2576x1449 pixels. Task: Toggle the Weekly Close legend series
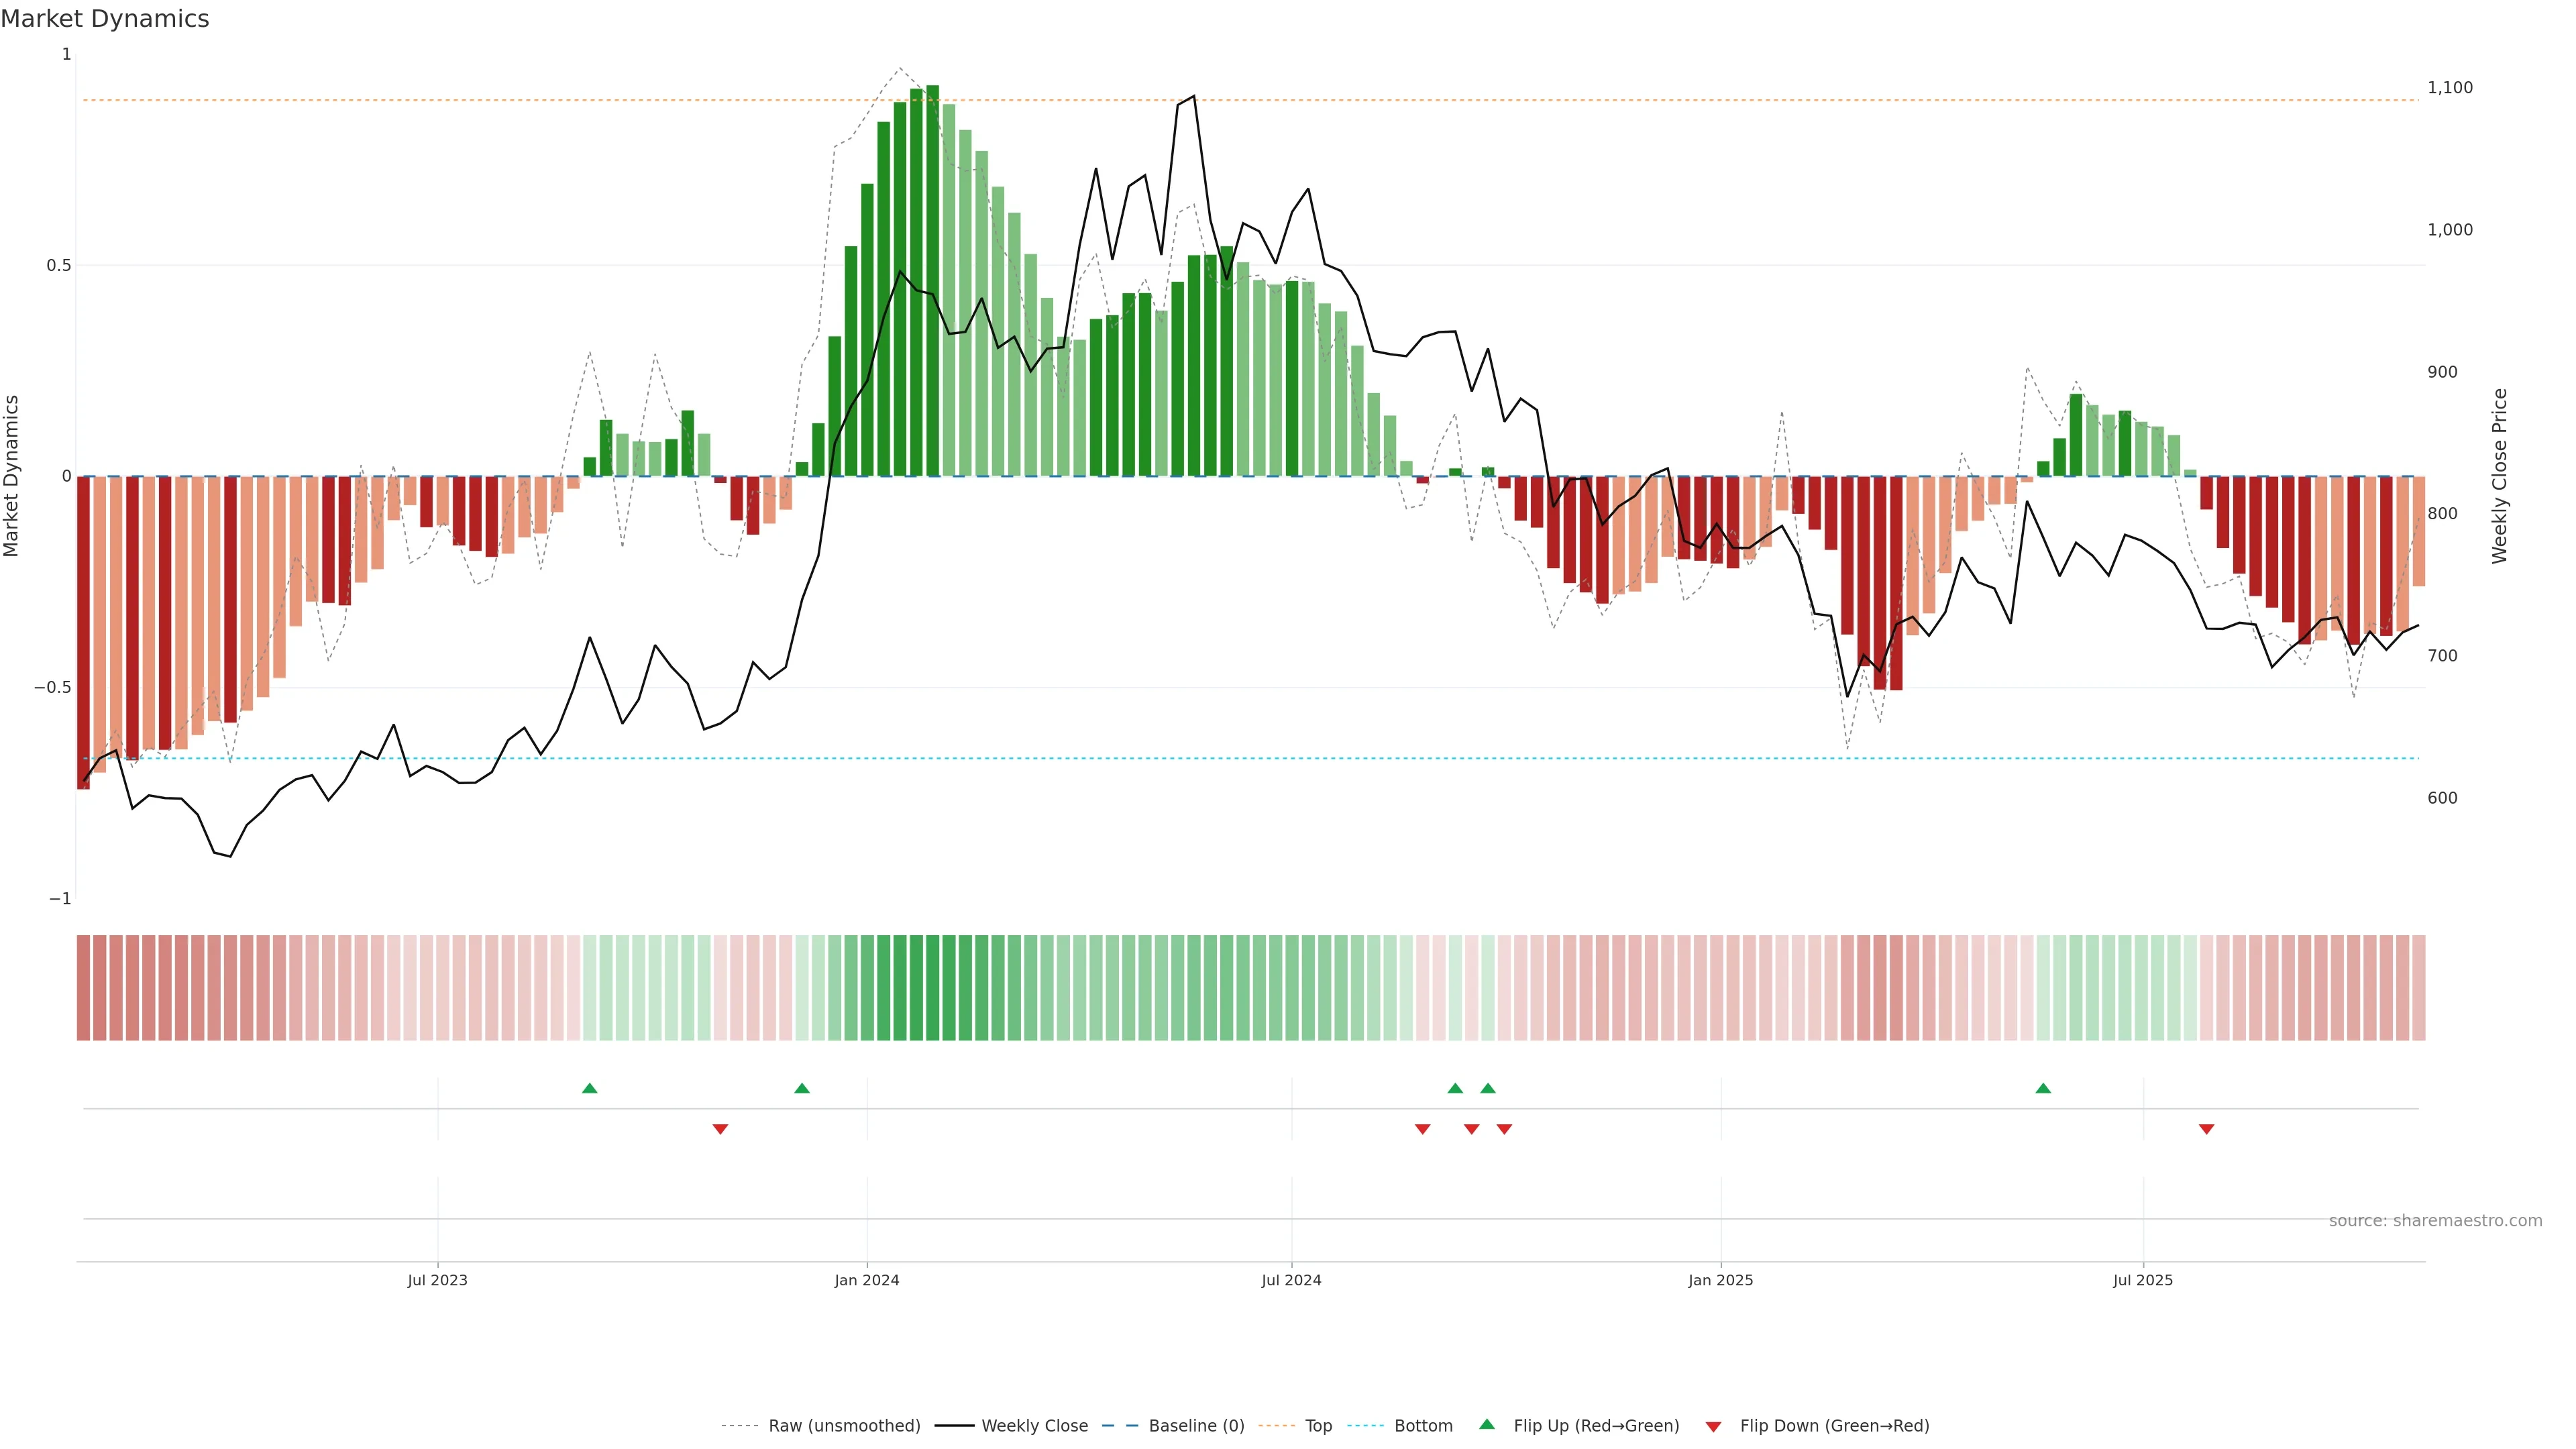click(x=1034, y=1426)
